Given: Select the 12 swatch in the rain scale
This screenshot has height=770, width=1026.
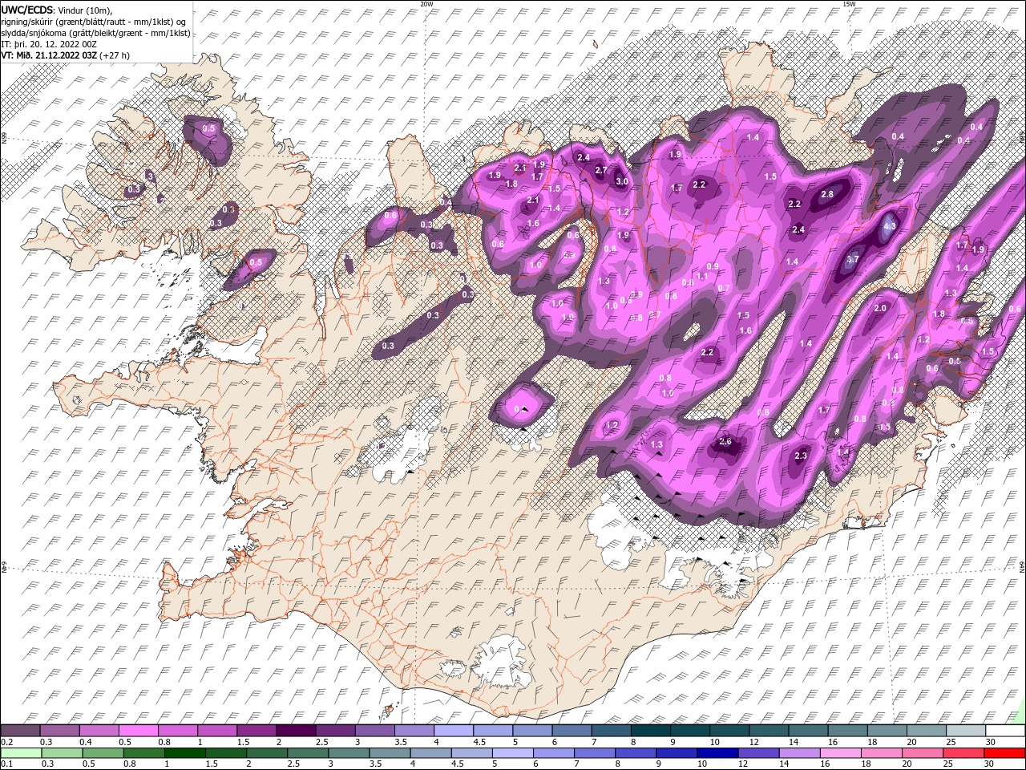Looking at the screenshot, I should (x=757, y=752).
